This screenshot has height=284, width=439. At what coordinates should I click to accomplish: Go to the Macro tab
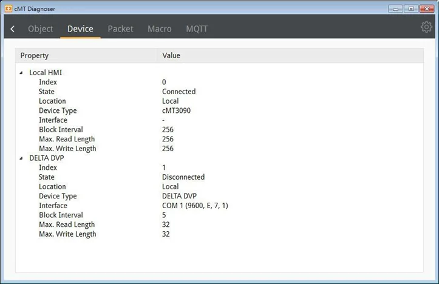[160, 29]
